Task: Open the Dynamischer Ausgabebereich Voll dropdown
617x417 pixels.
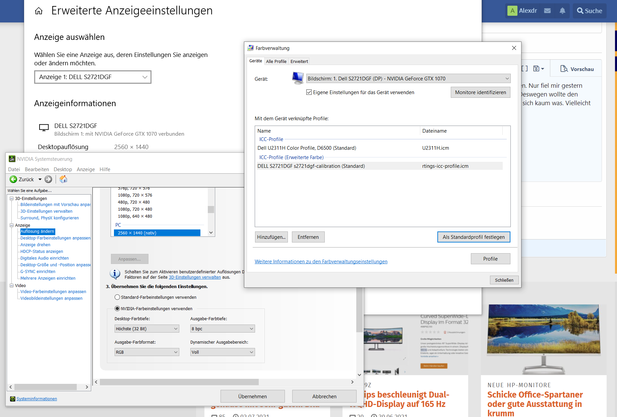Action: (x=223, y=352)
